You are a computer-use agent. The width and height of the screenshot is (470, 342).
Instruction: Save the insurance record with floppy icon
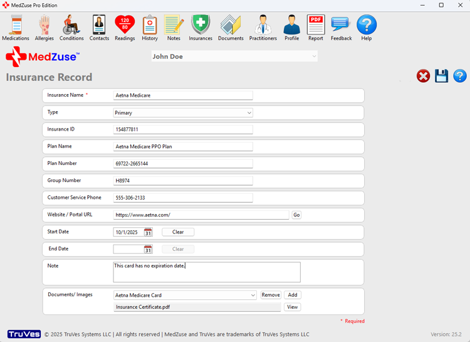click(442, 76)
